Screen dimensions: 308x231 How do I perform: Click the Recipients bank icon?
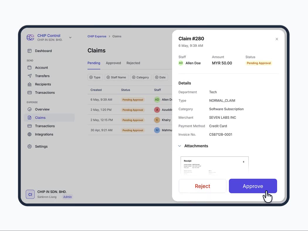29,84
